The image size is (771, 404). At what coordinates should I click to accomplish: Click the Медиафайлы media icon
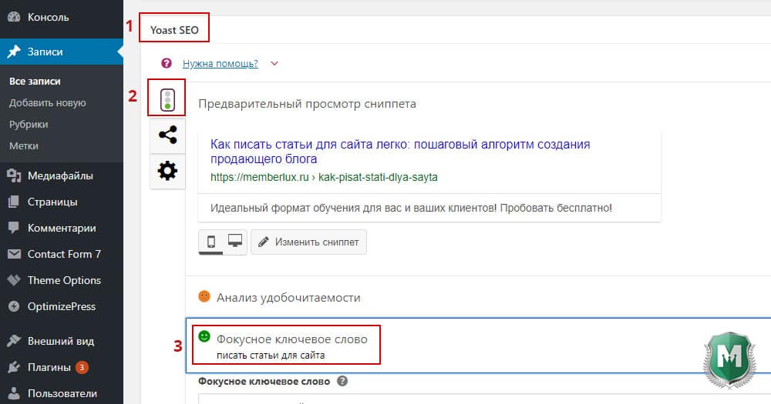tap(14, 175)
